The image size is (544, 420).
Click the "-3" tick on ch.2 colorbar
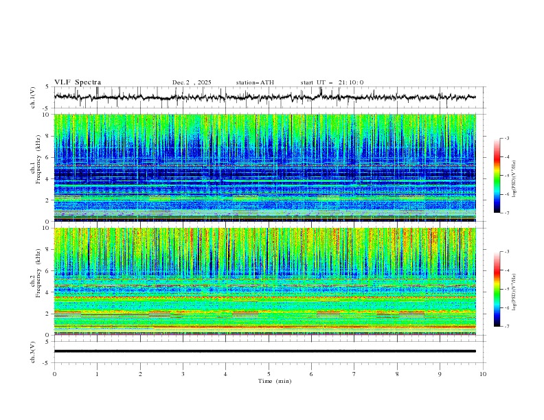click(x=507, y=252)
